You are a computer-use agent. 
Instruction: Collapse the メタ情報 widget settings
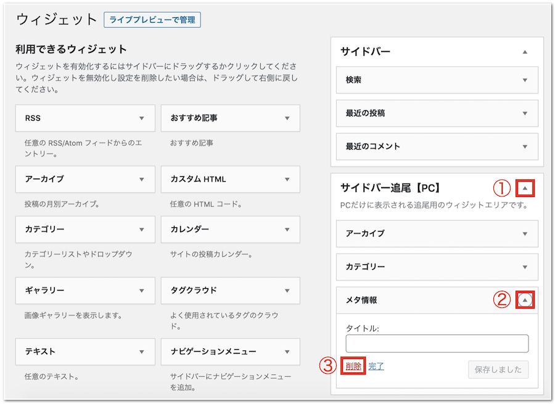[x=525, y=300]
